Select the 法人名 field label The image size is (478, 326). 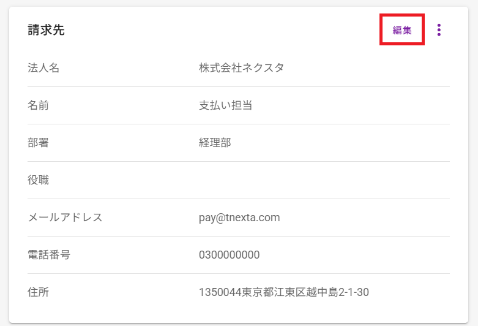(43, 68)
